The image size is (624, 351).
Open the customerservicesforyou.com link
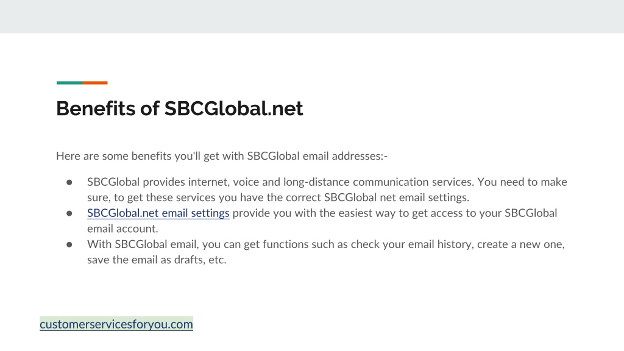(x=116, y=324)
